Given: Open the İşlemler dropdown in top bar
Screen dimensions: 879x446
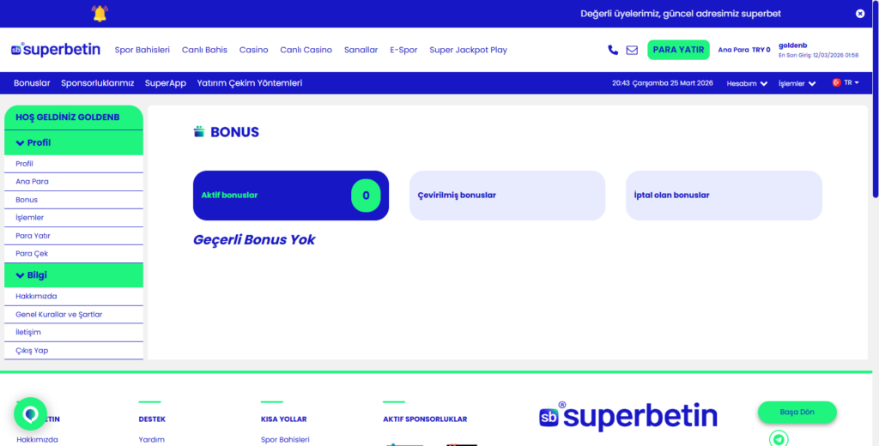Looking at the screenshot, I should (x=797, y=83).
